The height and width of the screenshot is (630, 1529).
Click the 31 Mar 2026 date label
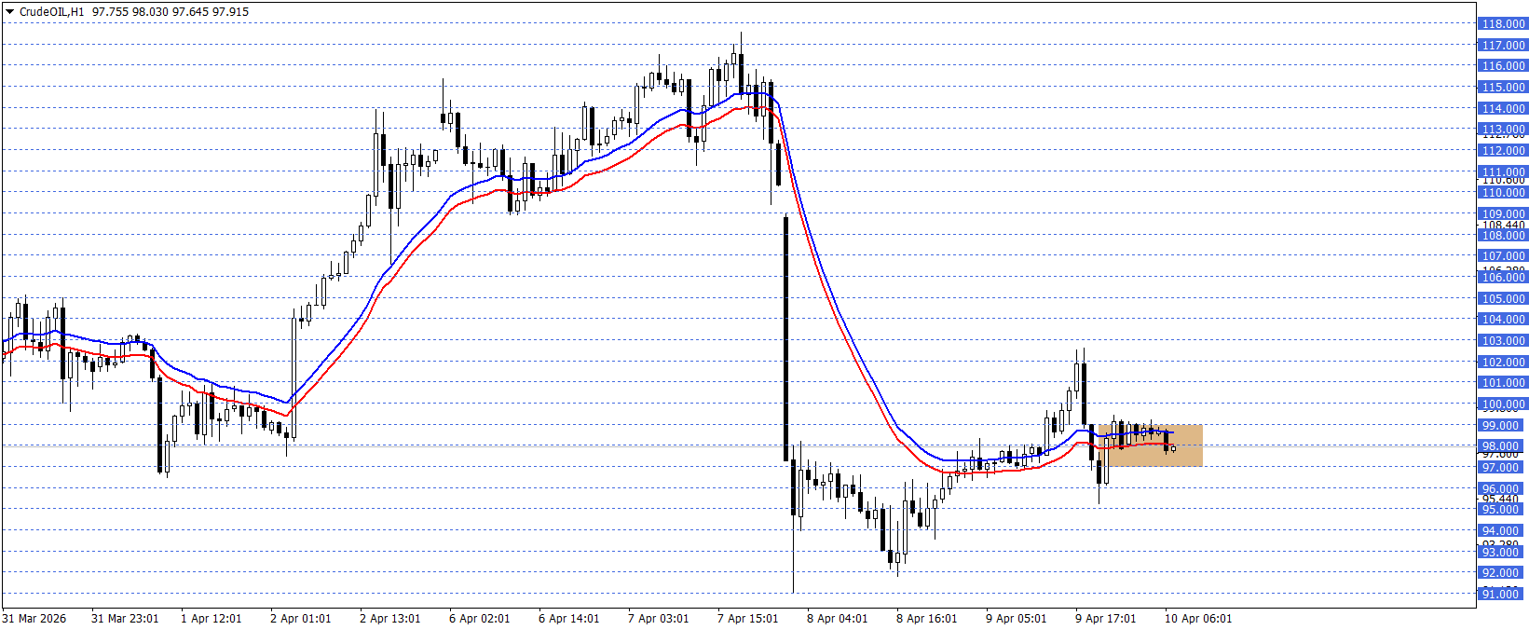(34, 618)
